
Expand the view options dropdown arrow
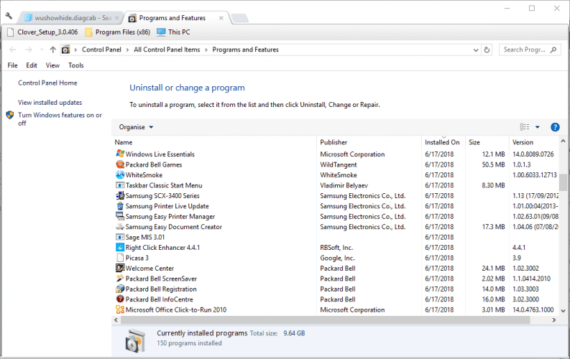[537, 127]
